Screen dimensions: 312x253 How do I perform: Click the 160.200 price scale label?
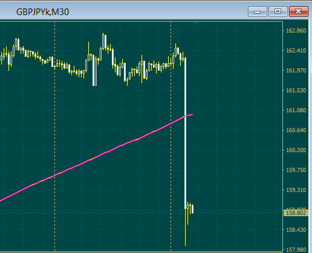(296, 150)
